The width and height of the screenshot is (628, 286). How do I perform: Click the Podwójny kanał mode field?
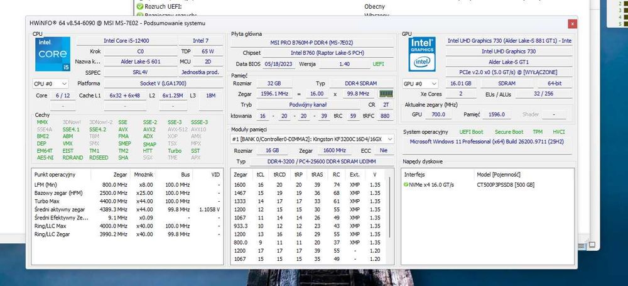(308, 104)
